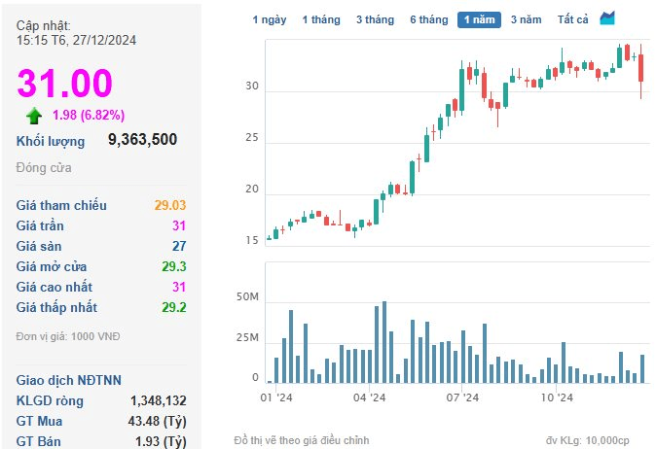Switch to the 3 năm range
Screen dimensions: 656x449
pyautogui.click(x=526, y=19)
